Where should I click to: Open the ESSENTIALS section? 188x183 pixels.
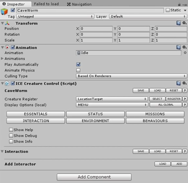(x=35, y=114)
